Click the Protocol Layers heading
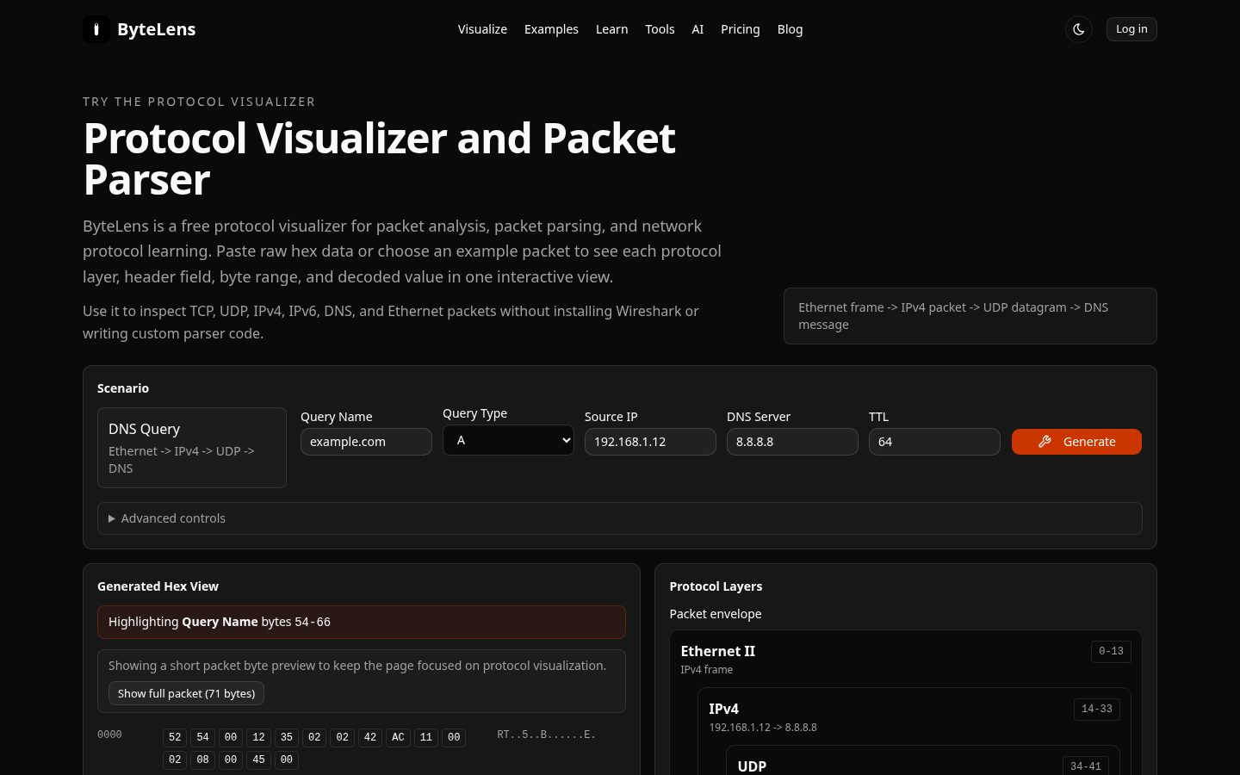The width and height of the screenshot is (1240, 775). pyautogui.click(x=716, y=586)
